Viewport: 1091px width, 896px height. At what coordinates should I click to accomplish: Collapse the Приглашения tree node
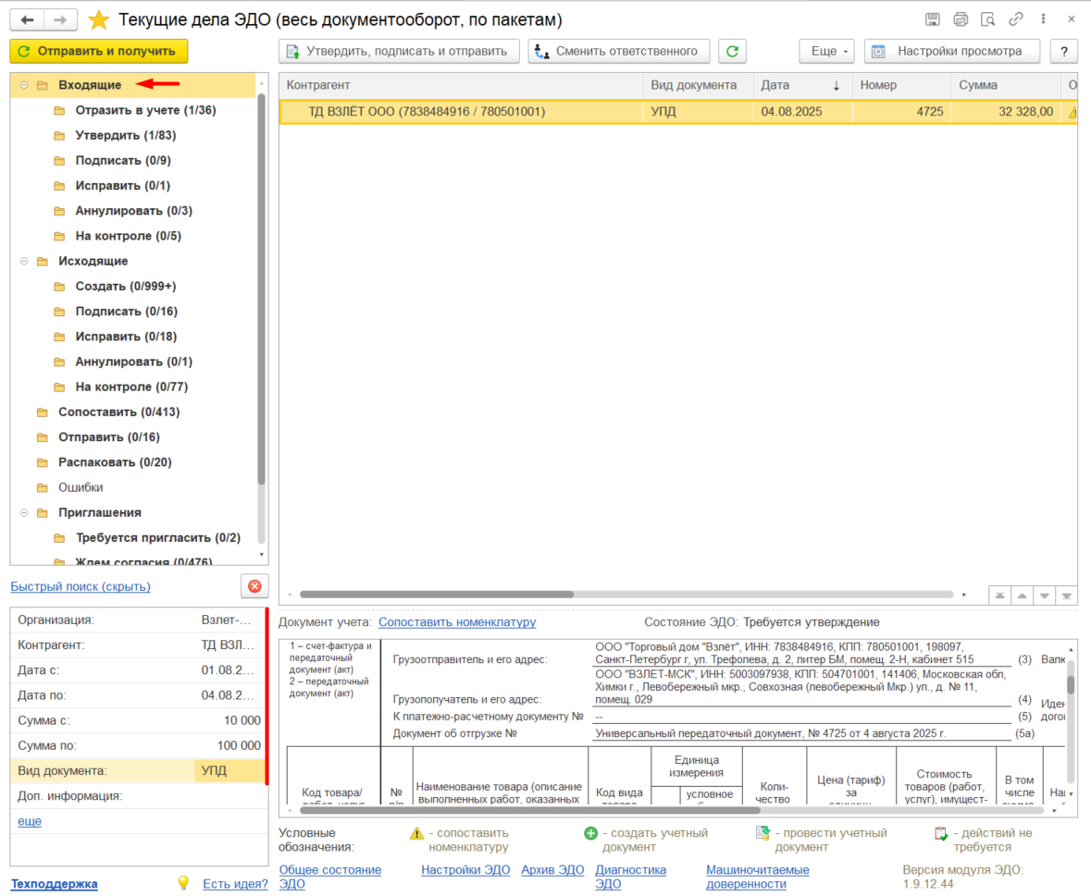pos(24,513)
